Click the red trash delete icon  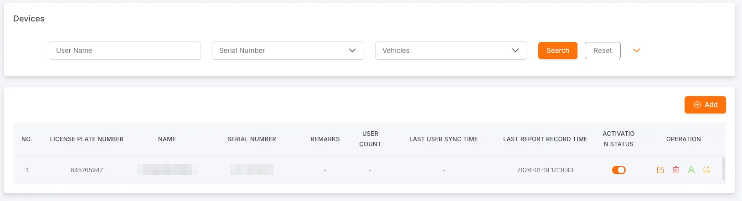click(x=675, y=170)
